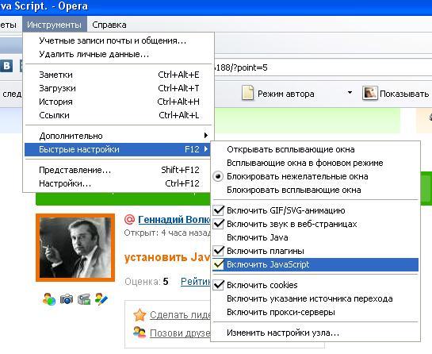Open История from the tools menu
This screenshot has height=354, width=432.
[118, 102]
